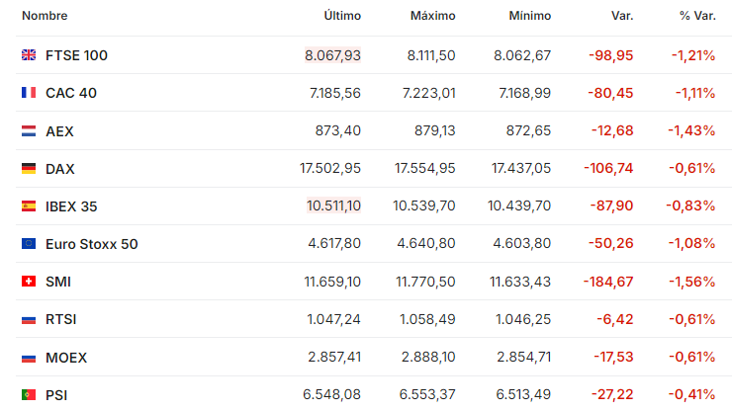Click the UK flag icon beside FTSE 100

pyautogui.click(x=29, y=55)
